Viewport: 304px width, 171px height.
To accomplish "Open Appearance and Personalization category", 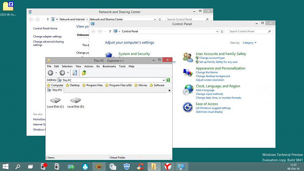I will tap(221, 68).
